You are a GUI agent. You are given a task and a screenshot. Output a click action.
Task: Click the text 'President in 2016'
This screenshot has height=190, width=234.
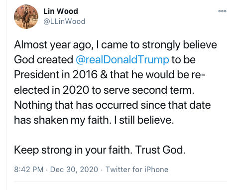(x=56, y=74)
